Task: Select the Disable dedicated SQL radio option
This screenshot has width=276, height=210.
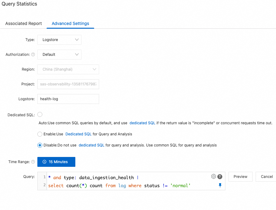Action: 40,145
